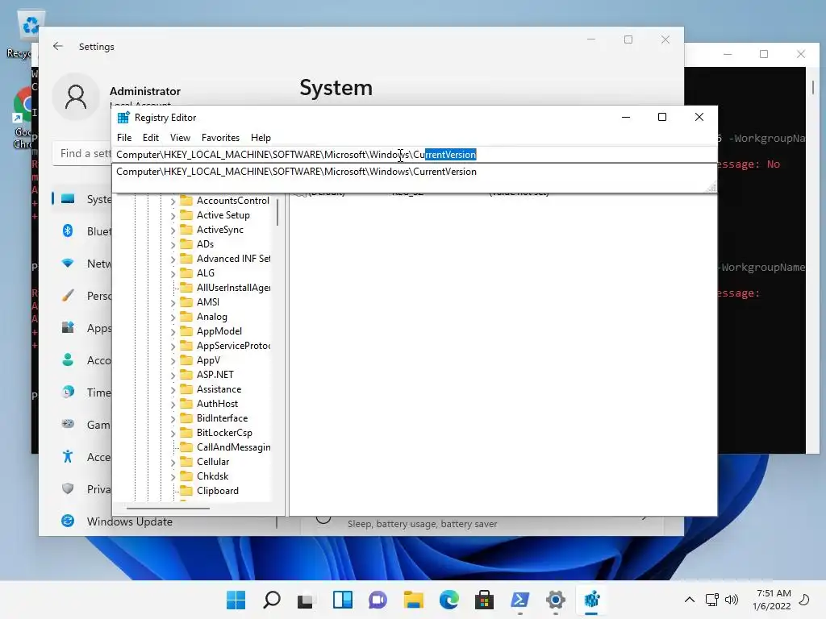This screenshot has height=619, width=826.
Task: Open the Favorites menu in Registry Editor
Action: point(220,137)
